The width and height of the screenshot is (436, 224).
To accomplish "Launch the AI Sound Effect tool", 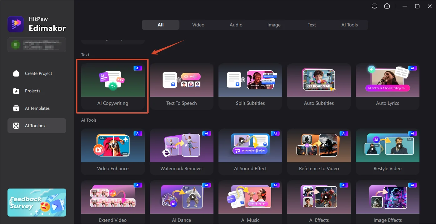I will click(250, 152).
